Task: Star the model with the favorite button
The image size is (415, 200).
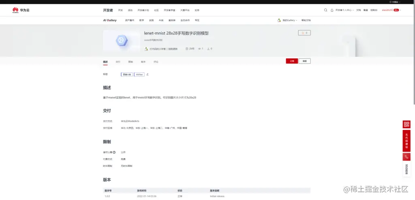Action: [x=304, y=33]
